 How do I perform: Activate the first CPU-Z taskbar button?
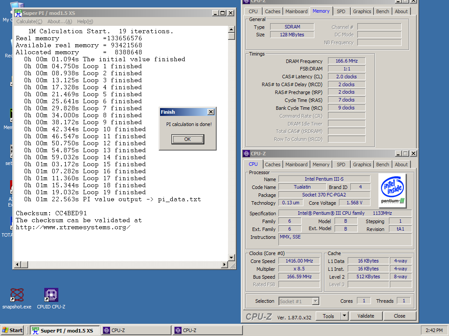pos(136,330)
